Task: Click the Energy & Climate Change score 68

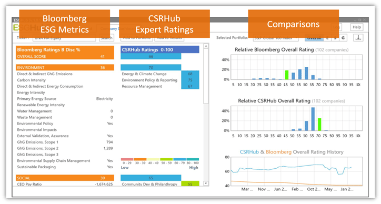Action: [x=190, y=74]
